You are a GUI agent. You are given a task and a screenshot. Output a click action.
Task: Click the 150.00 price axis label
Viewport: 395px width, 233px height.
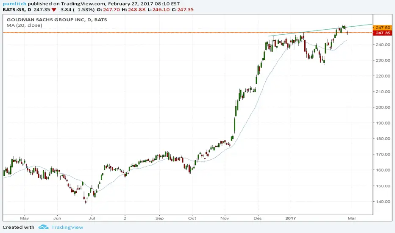pos(382,186)
